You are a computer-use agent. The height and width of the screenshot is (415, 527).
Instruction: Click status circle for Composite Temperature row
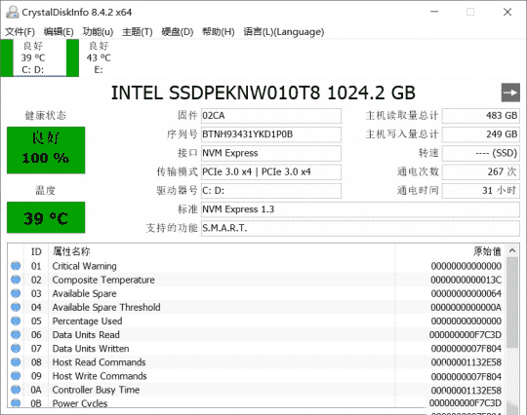coord(16,280)
